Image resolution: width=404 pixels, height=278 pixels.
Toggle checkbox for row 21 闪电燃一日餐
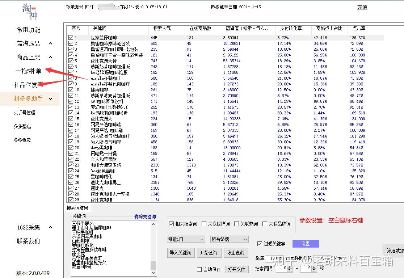point(71,153)
